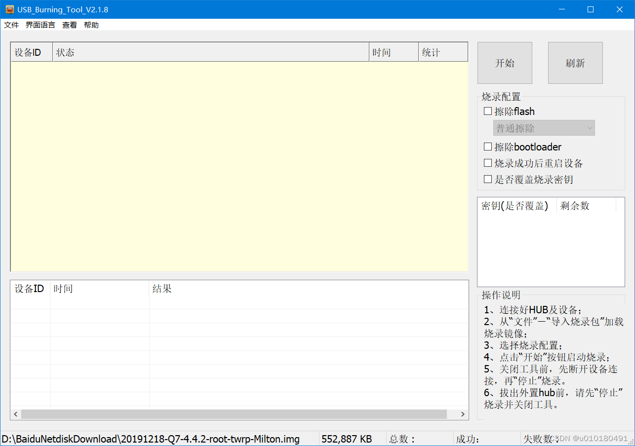
Task: Maximize the USB_Burning_Tool window
Action: pos(591,9)
